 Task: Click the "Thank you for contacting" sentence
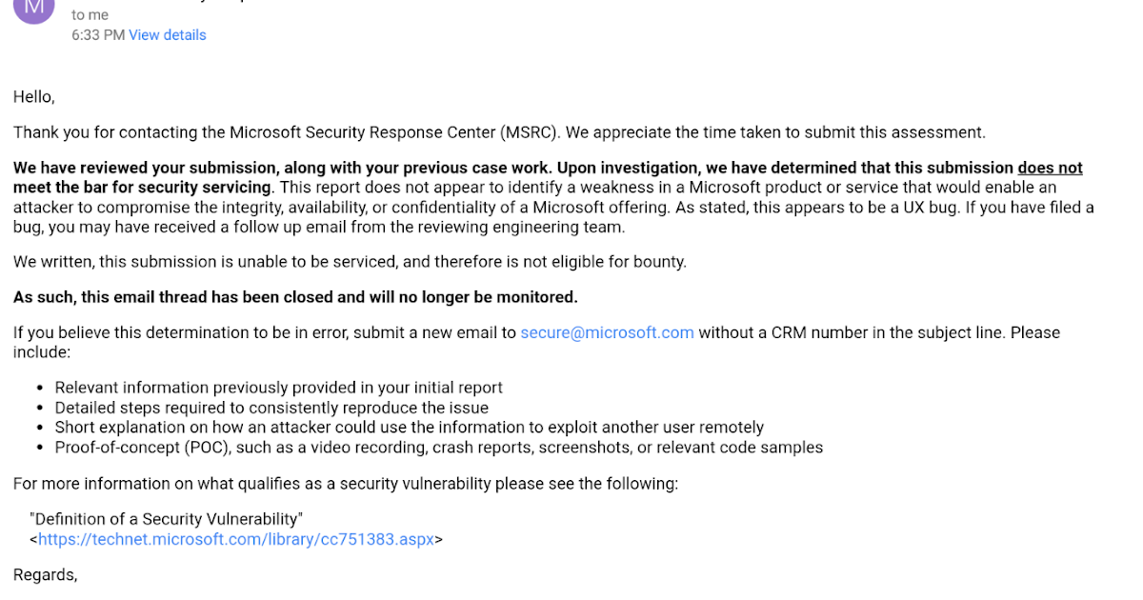[x=499, y=132]
